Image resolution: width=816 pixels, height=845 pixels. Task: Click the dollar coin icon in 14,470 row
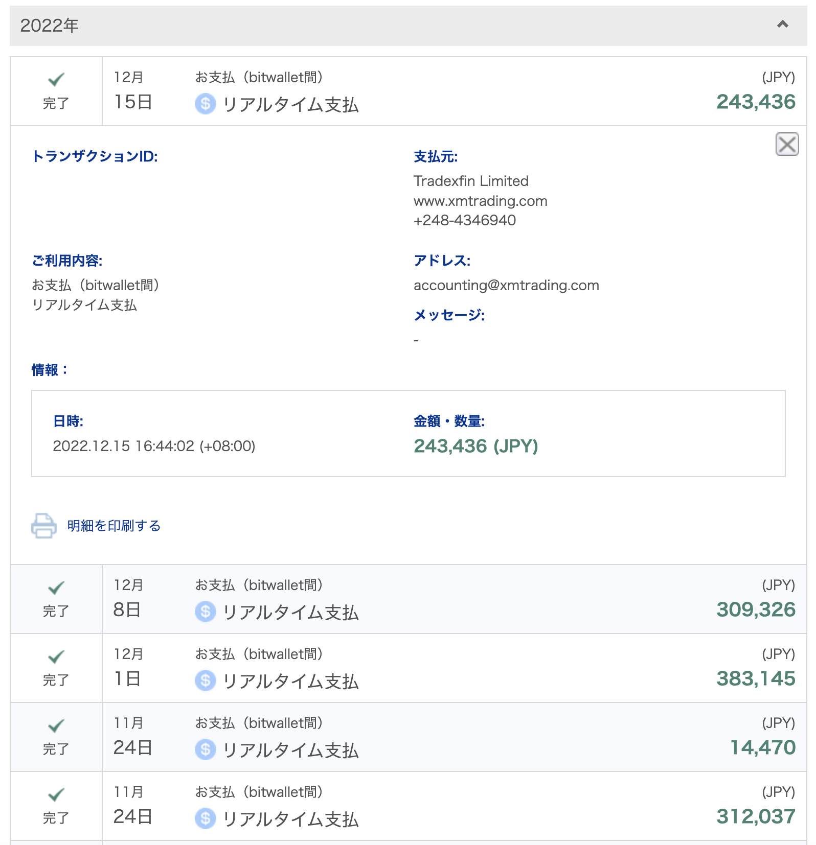click(x=205, y=749)
